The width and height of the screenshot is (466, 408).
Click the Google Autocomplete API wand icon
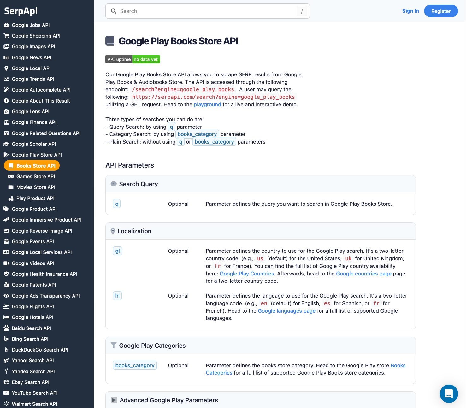pos(6,90)
